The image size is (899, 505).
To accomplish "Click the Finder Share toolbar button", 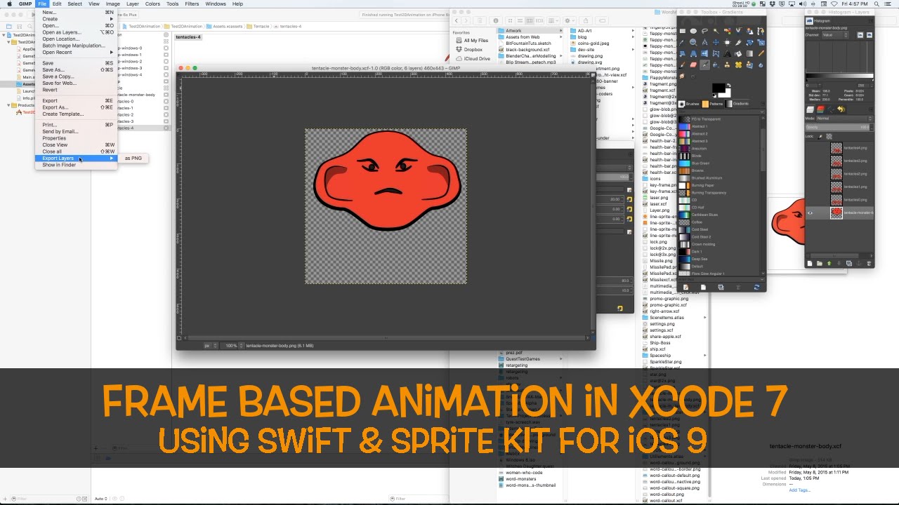I will 586,20.
